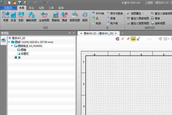Collapse the 图纸格式 A3_H(ANSI) node
The image size is (172, 115).
[12, 46]
